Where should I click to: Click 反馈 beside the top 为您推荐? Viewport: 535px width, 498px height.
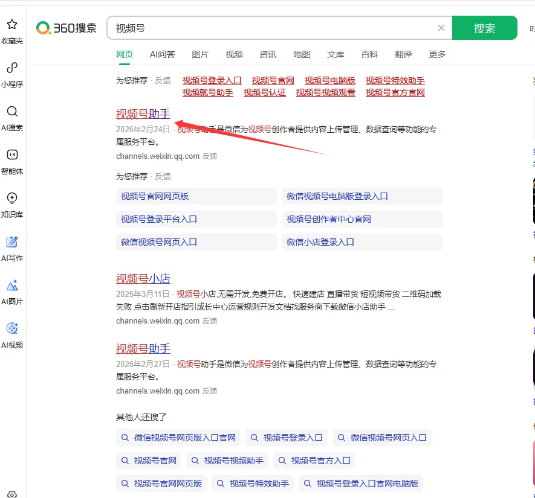[163, 81]
